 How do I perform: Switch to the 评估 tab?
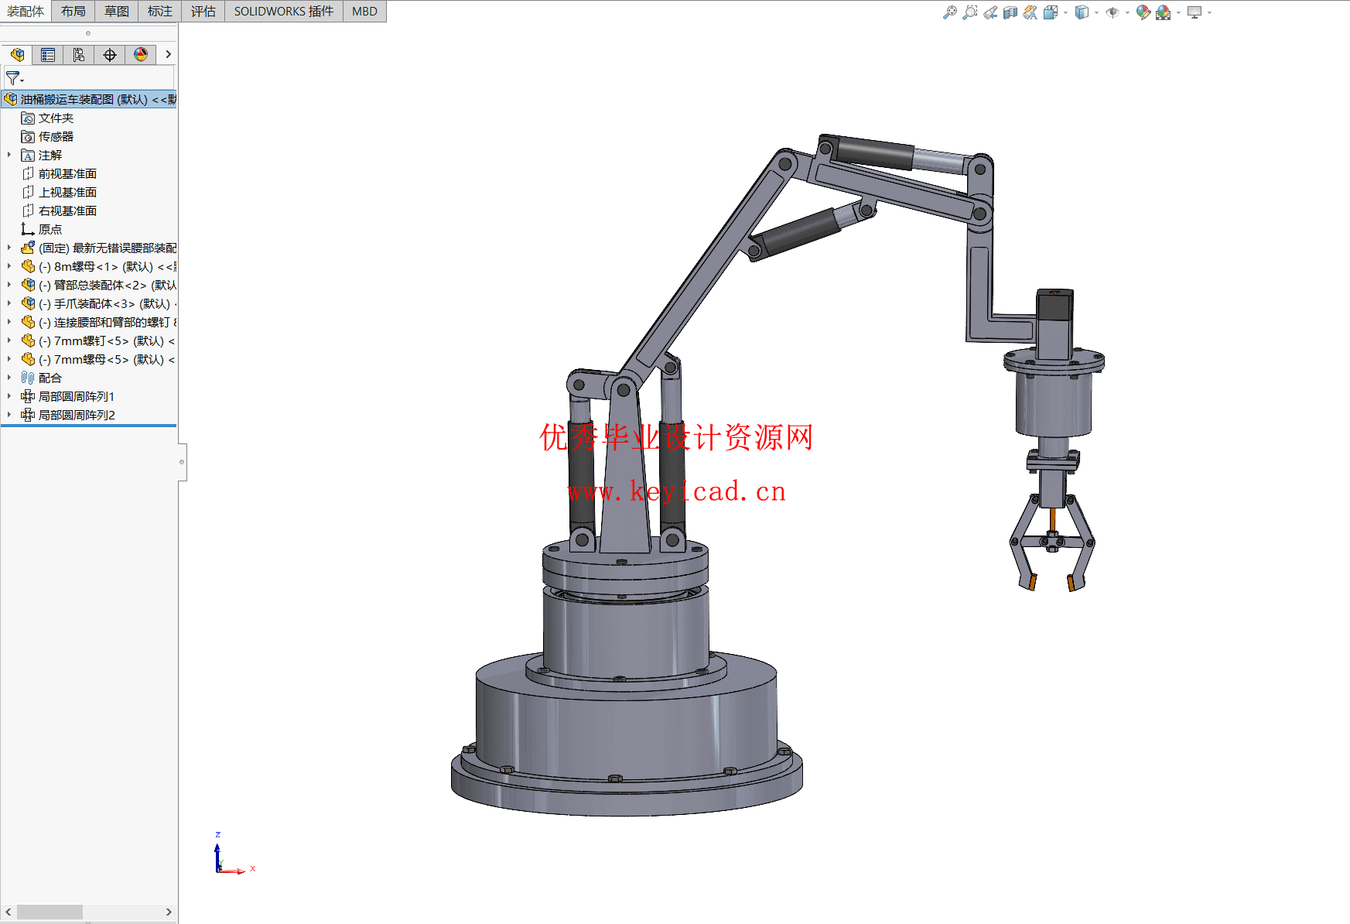tap(203, 11)
